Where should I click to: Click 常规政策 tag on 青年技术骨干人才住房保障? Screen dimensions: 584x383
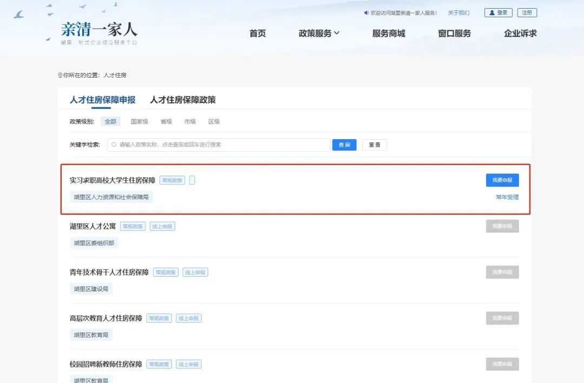point(166,272)
